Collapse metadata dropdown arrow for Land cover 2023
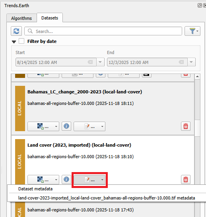206x217 pixels. click(x=102, y=180)
